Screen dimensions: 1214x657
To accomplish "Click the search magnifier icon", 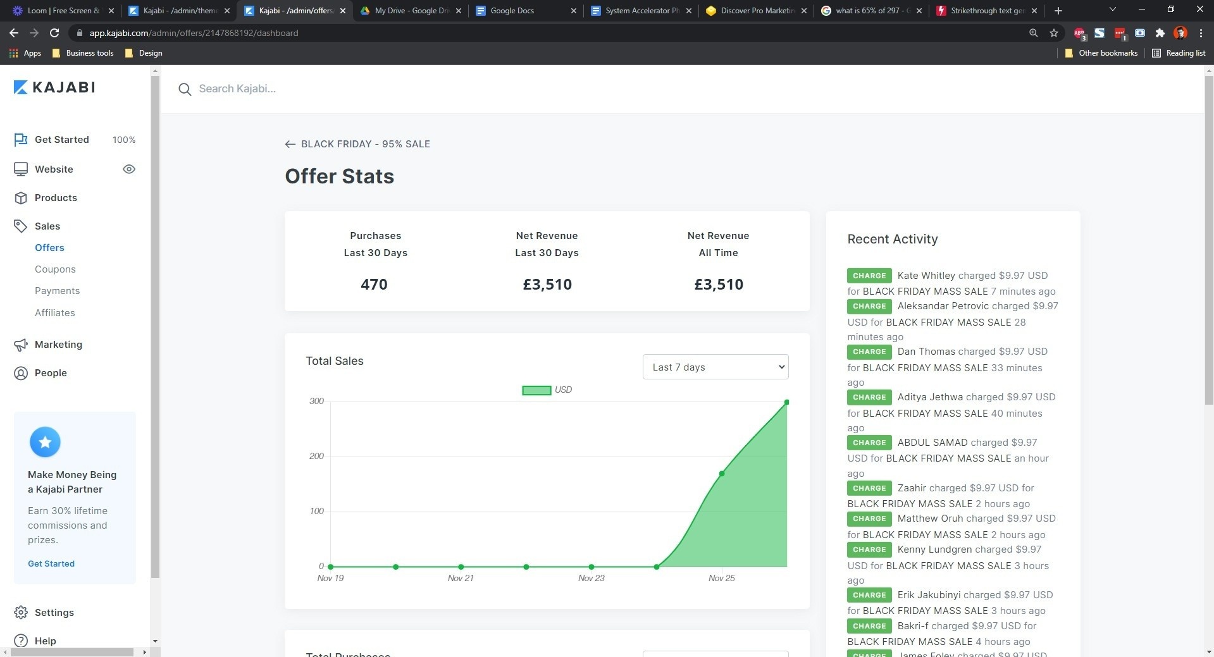I will (x=185, y=89).
